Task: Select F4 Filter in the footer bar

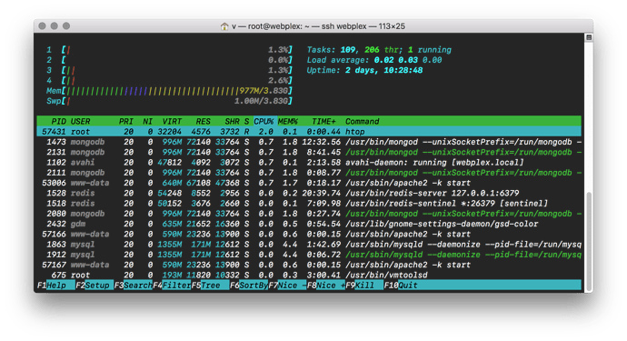Action: tap(172, 285)
